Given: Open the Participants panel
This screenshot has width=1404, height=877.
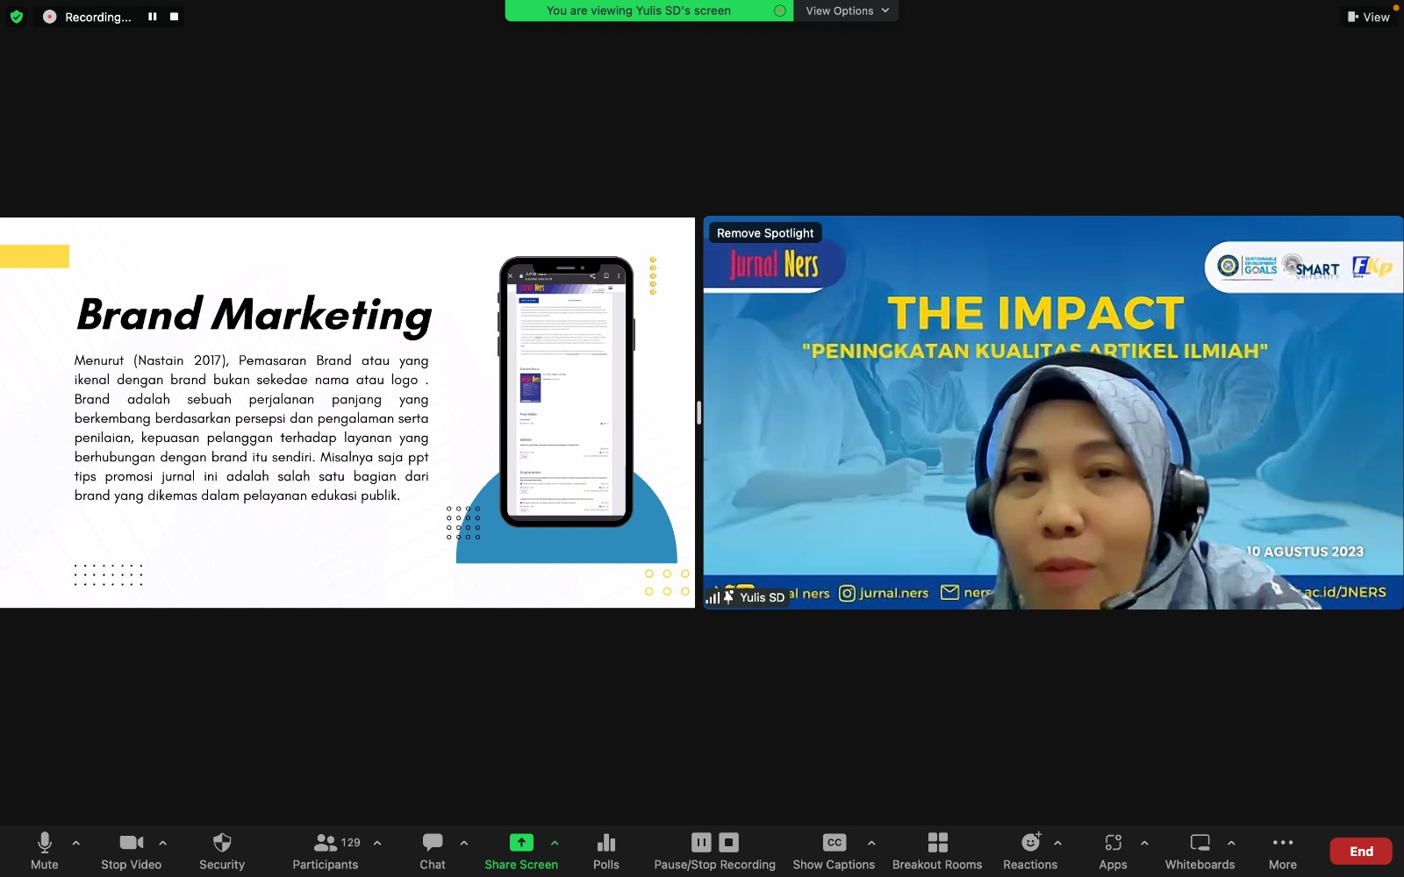Looking at the screenshot, I should pyautogui.click(x=326, y=843).
